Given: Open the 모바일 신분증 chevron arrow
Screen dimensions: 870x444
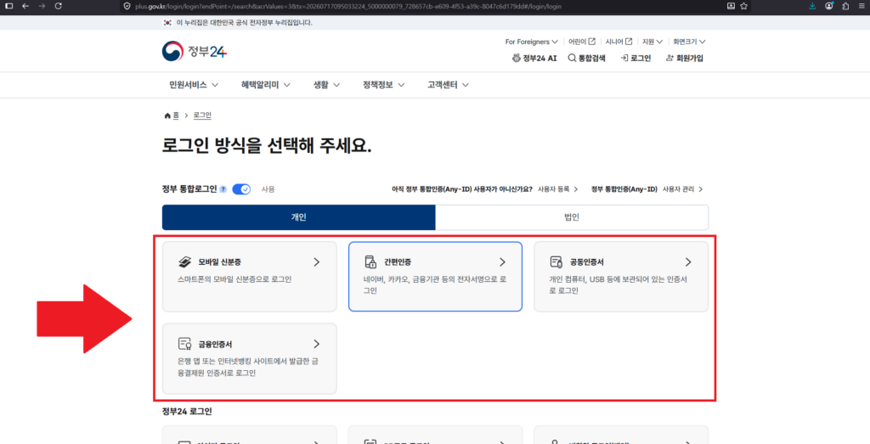Looking at the screenshot, I should point(317,262).
